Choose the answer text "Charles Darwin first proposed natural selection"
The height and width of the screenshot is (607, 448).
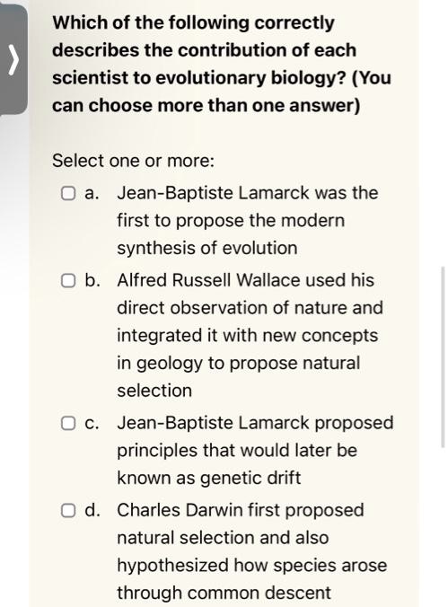[x=252, y=551]
